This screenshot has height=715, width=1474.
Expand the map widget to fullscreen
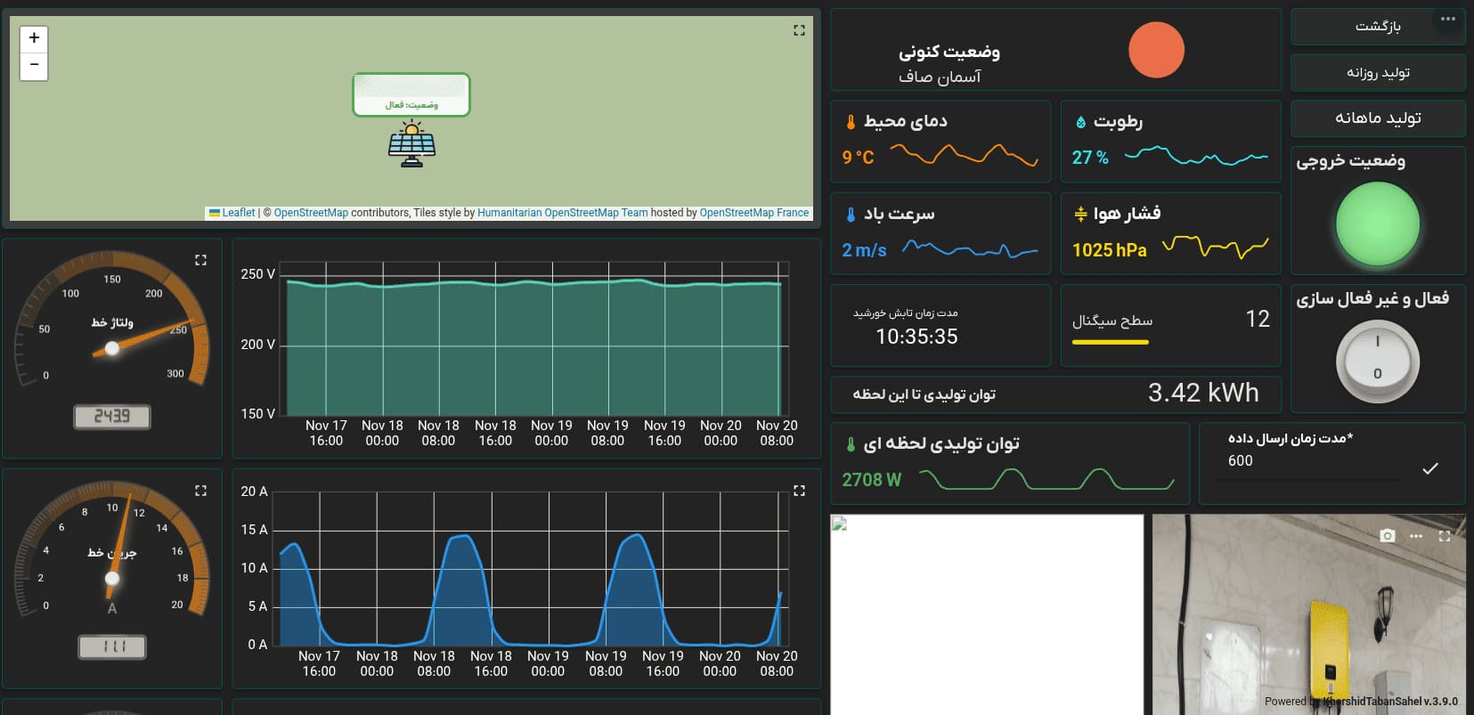[799, 30]
